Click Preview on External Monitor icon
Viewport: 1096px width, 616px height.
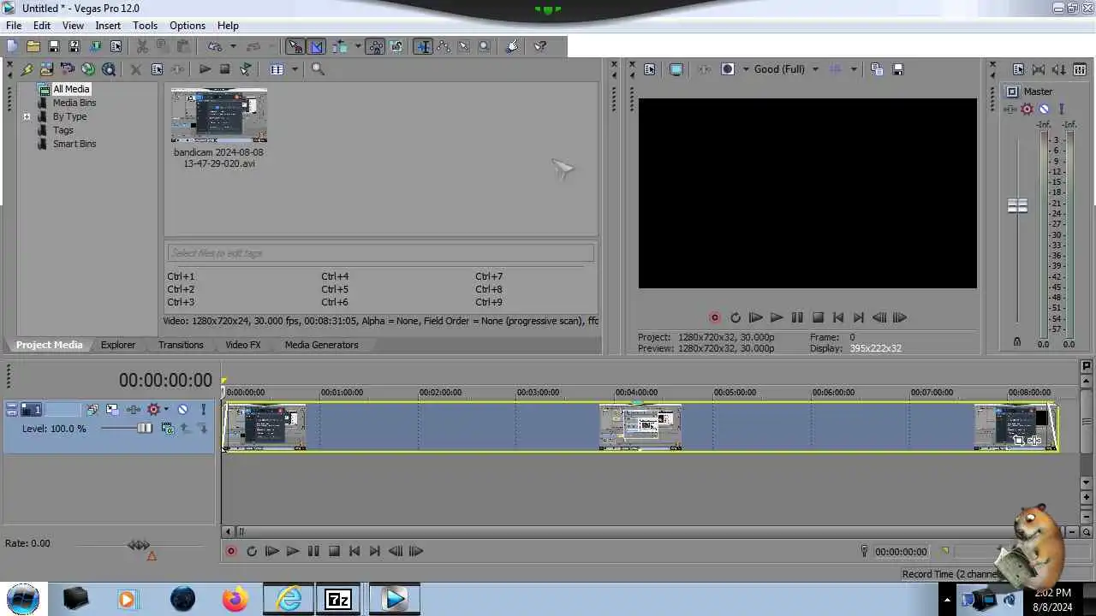[x=676, y=69]
